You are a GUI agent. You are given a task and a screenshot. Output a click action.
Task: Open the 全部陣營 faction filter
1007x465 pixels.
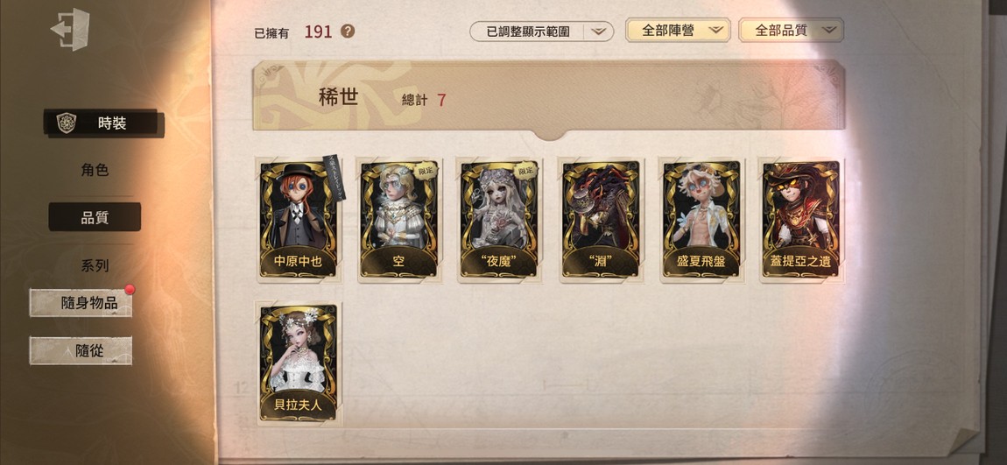pos(678,30)
